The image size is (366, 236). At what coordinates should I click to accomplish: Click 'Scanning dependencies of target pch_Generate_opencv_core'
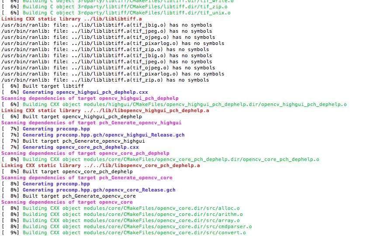click(x=87, y=178)
